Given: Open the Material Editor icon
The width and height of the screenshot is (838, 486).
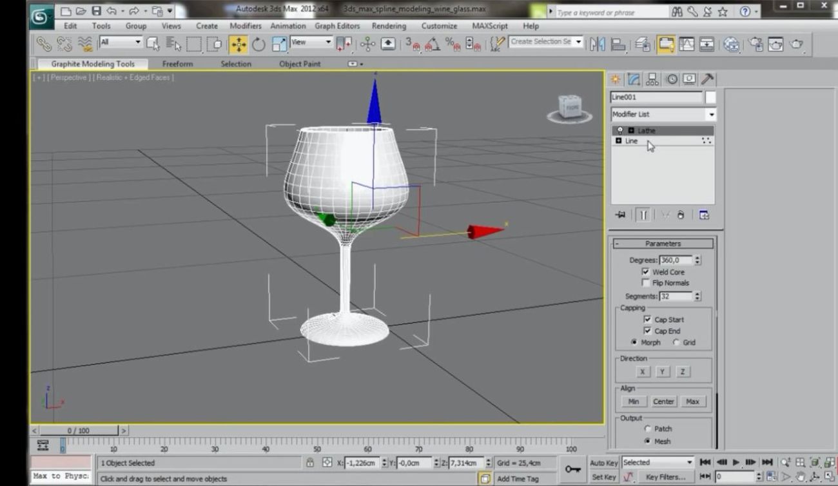Looking at the screenshot, I should pos(731,44).
